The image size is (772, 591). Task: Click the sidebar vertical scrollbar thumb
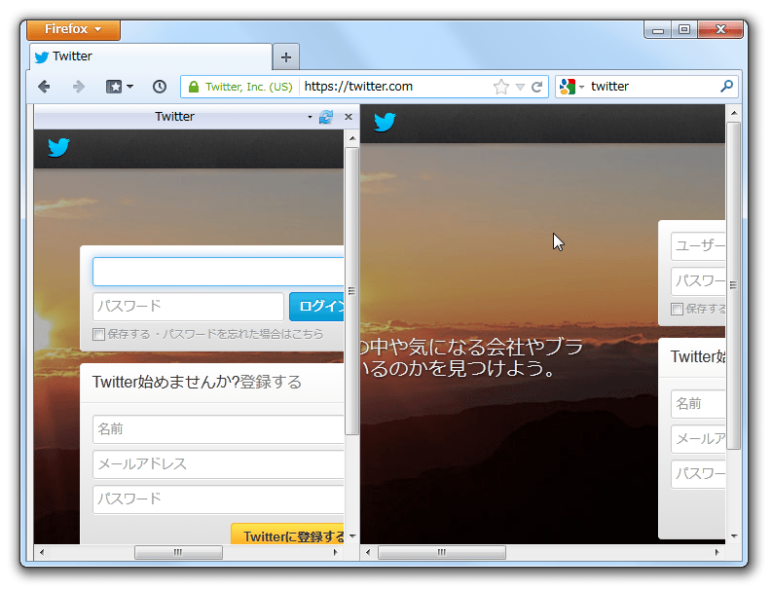[x=351, y=291]
